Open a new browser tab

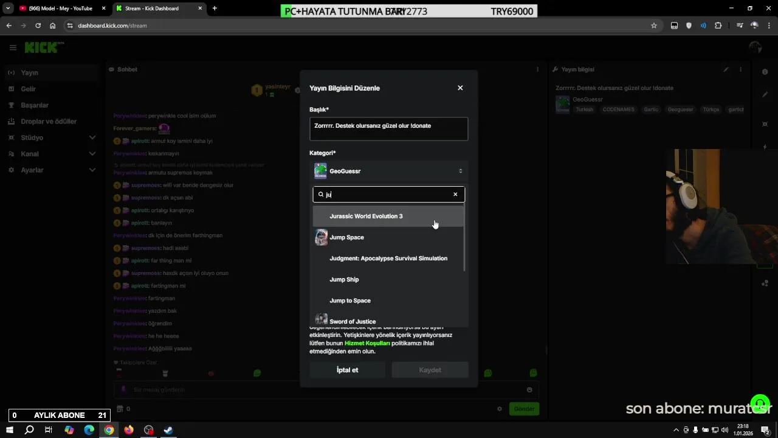coord(215,9)
